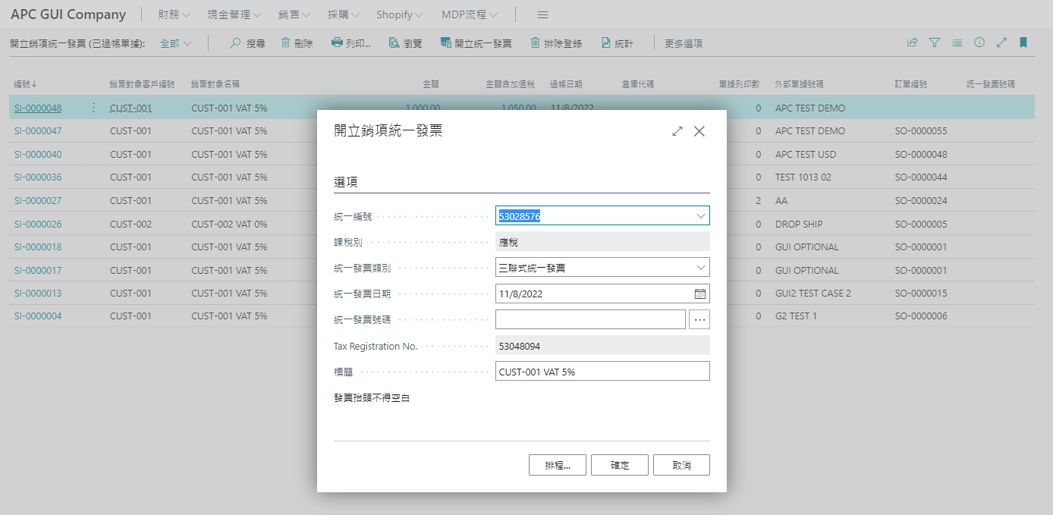
Task: Toggle the list view layout icon
Action: 957,42
